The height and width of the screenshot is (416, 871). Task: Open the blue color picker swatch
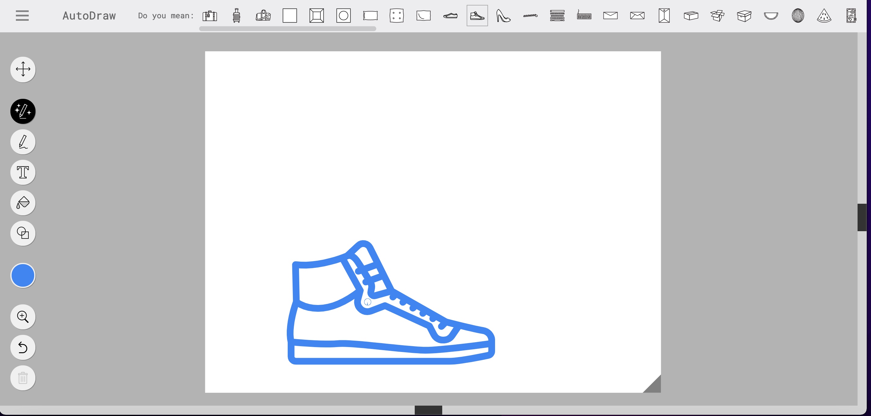point(23,275)
